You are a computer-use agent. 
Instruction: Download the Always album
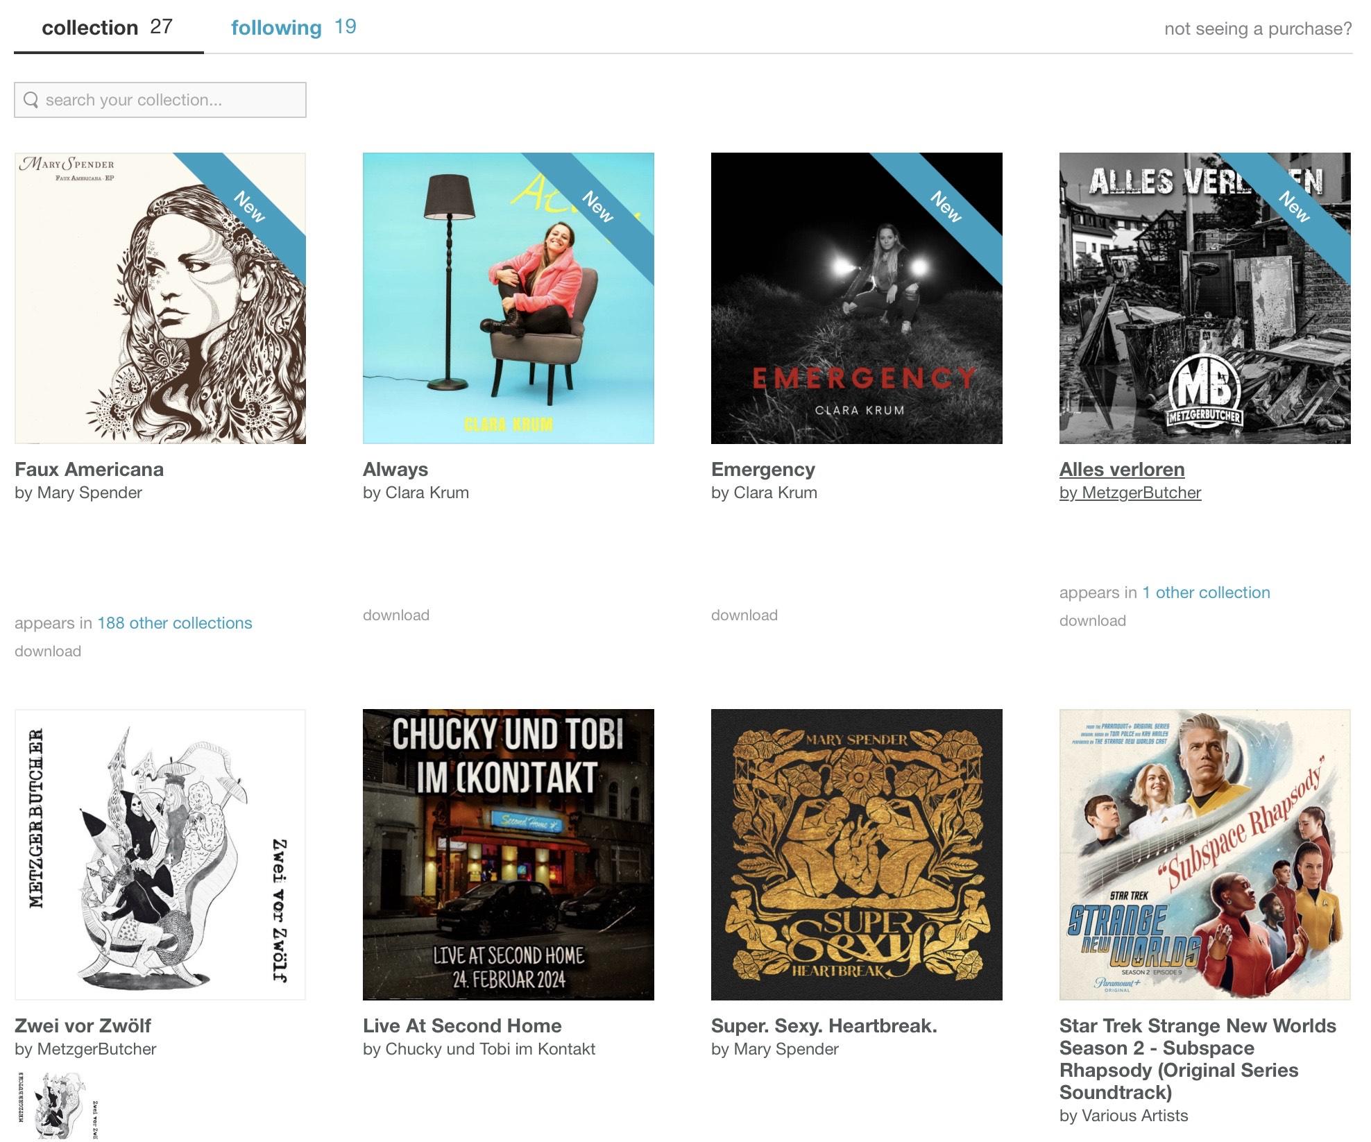(396, 615)
